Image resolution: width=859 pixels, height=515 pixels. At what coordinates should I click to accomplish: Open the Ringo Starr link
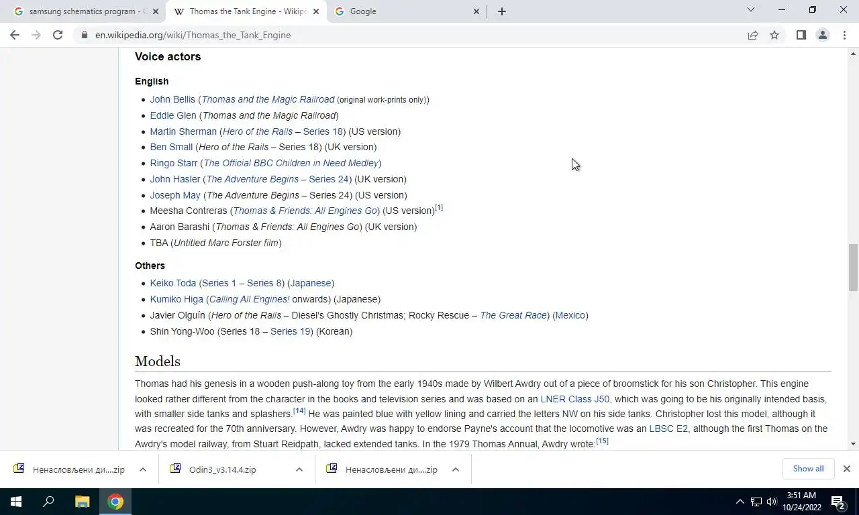point(174,163)
